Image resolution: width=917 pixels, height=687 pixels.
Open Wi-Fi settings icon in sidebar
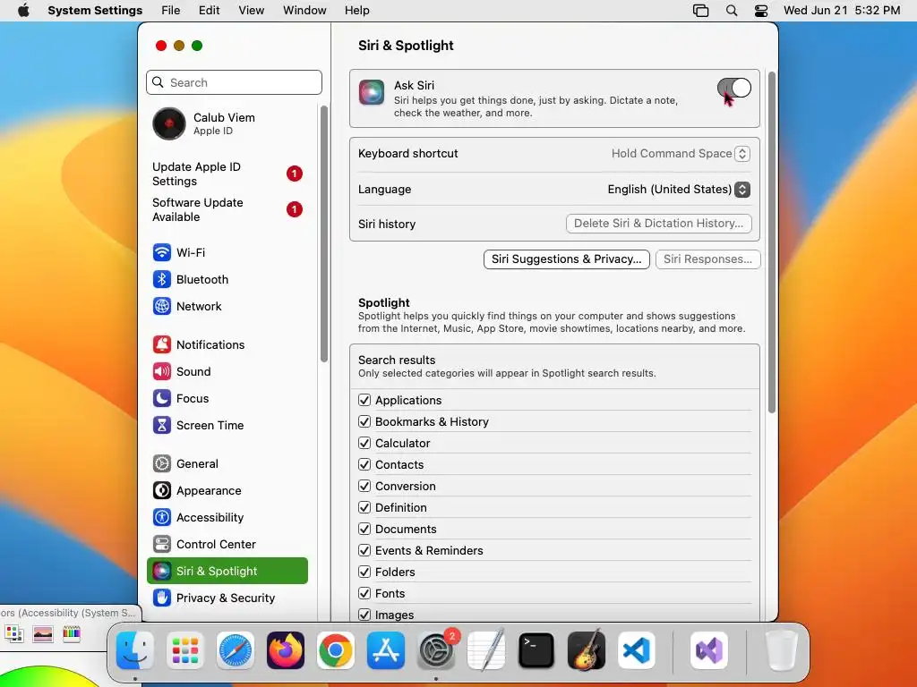point(162,252)
